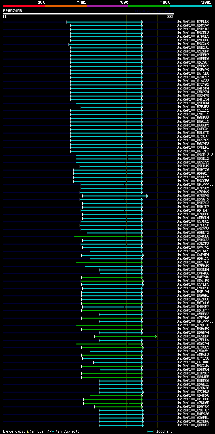Select subject label UniRef100_Q9FKX4
Viewport: 215px width, 434px height.
pyautogui.click(x=193, y=103)
